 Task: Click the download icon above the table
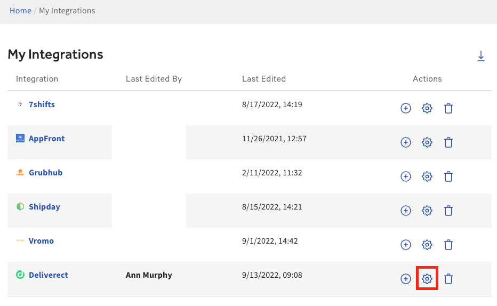coord(480,56)
